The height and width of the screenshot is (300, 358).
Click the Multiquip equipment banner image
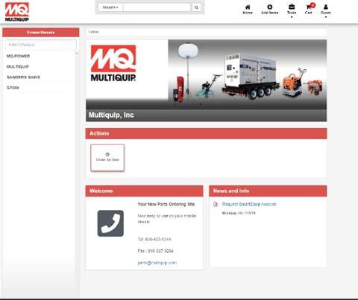[207, 80]
